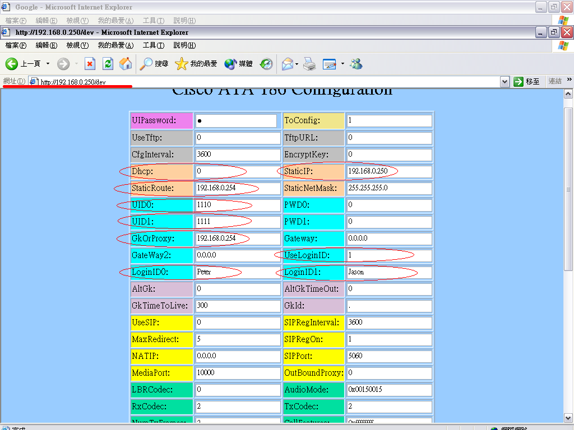Expand the Links toolbar chevron
Viewport: 574px width, 430px height.
[569, 80]
